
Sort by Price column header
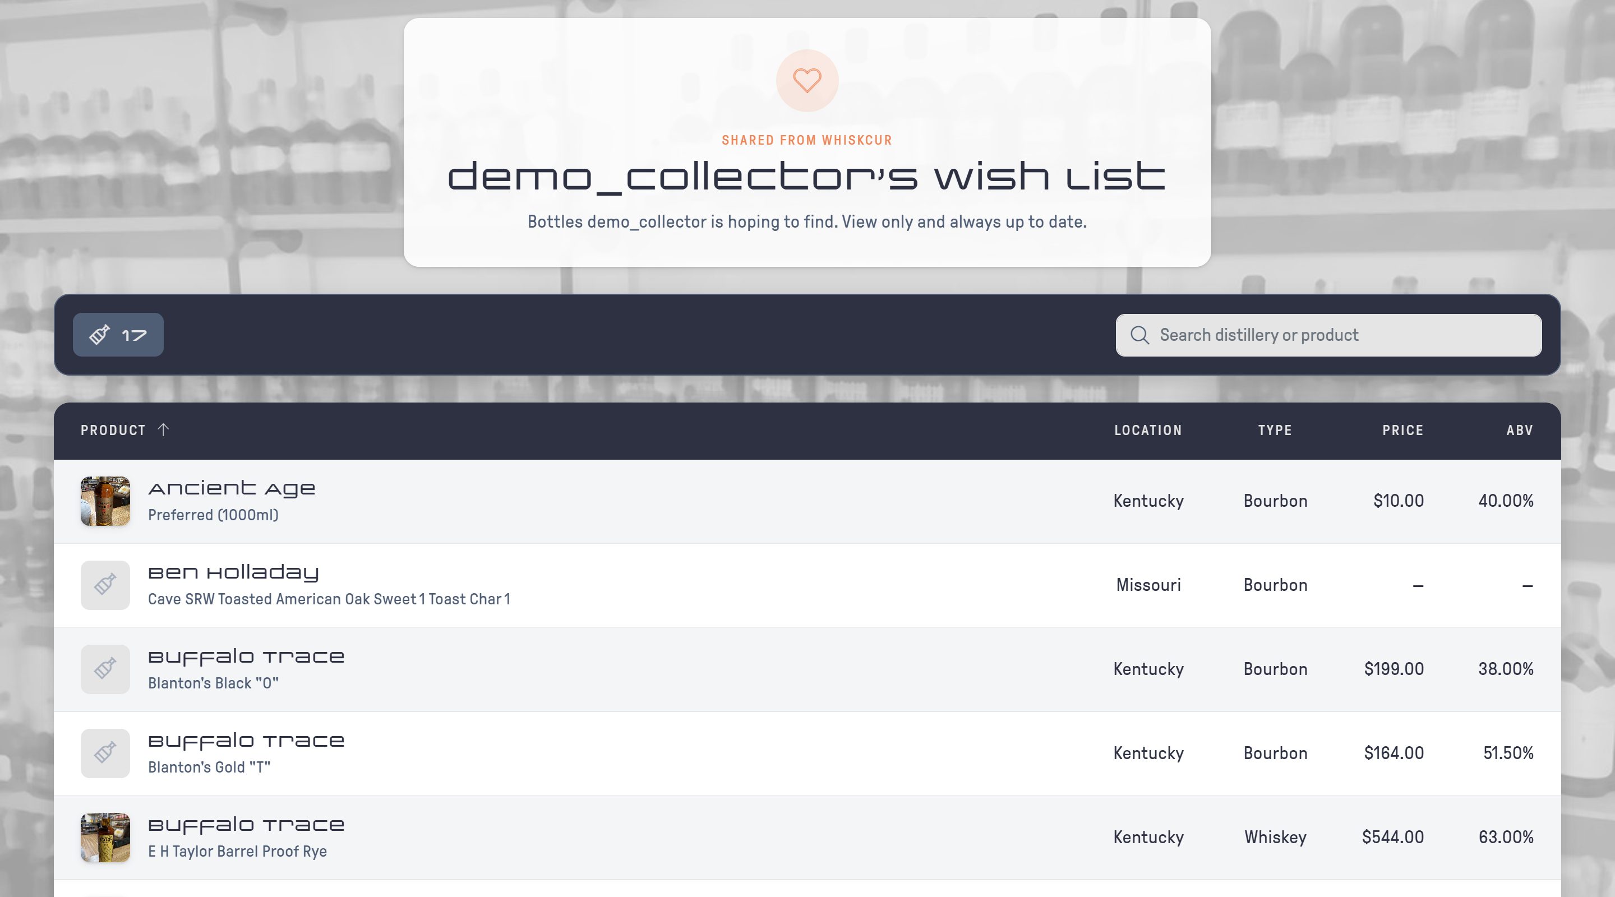[1402, 430]
